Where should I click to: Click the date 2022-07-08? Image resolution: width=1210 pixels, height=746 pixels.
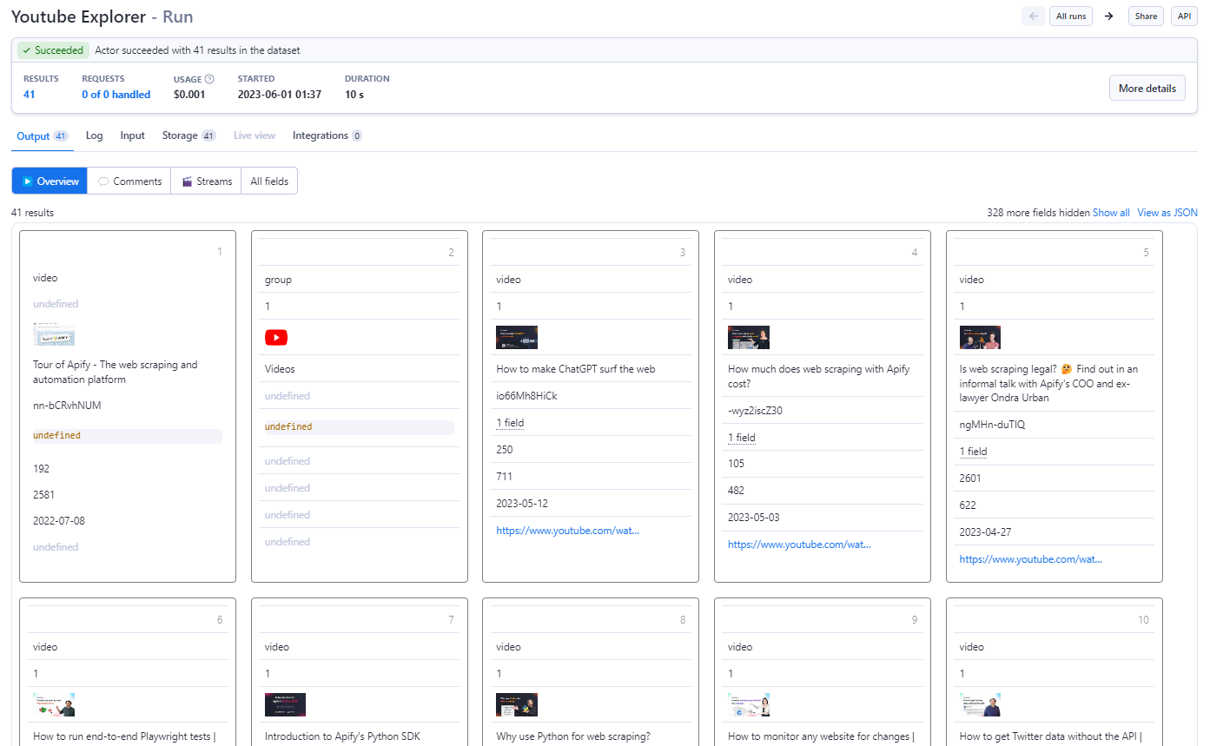(x=59, y=521)
